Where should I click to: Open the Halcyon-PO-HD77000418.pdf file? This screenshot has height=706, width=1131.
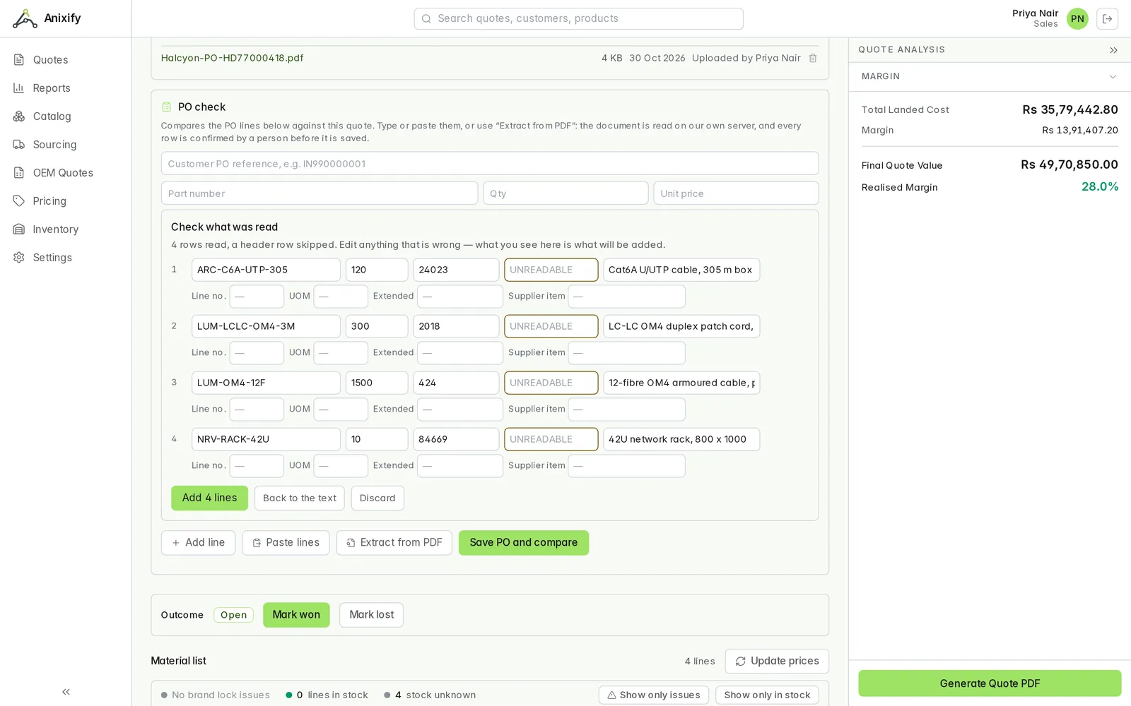point(232,58)
